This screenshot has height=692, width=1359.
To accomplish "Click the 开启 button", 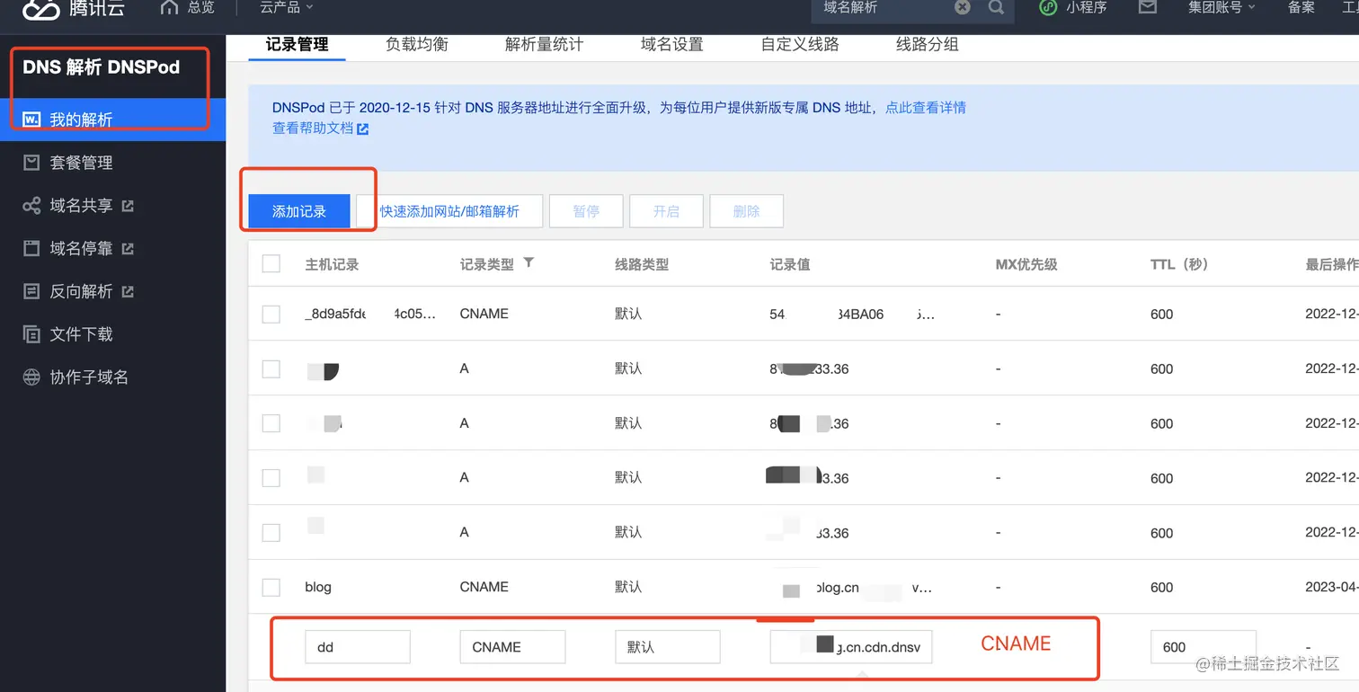I will pyautogui.click(x=666, y=211).
